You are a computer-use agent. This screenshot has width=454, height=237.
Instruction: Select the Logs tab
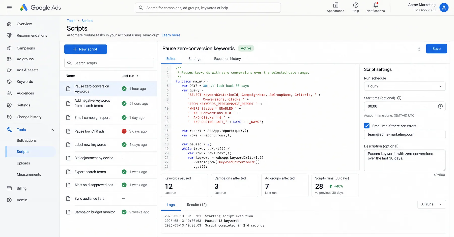tap(171, 205)
